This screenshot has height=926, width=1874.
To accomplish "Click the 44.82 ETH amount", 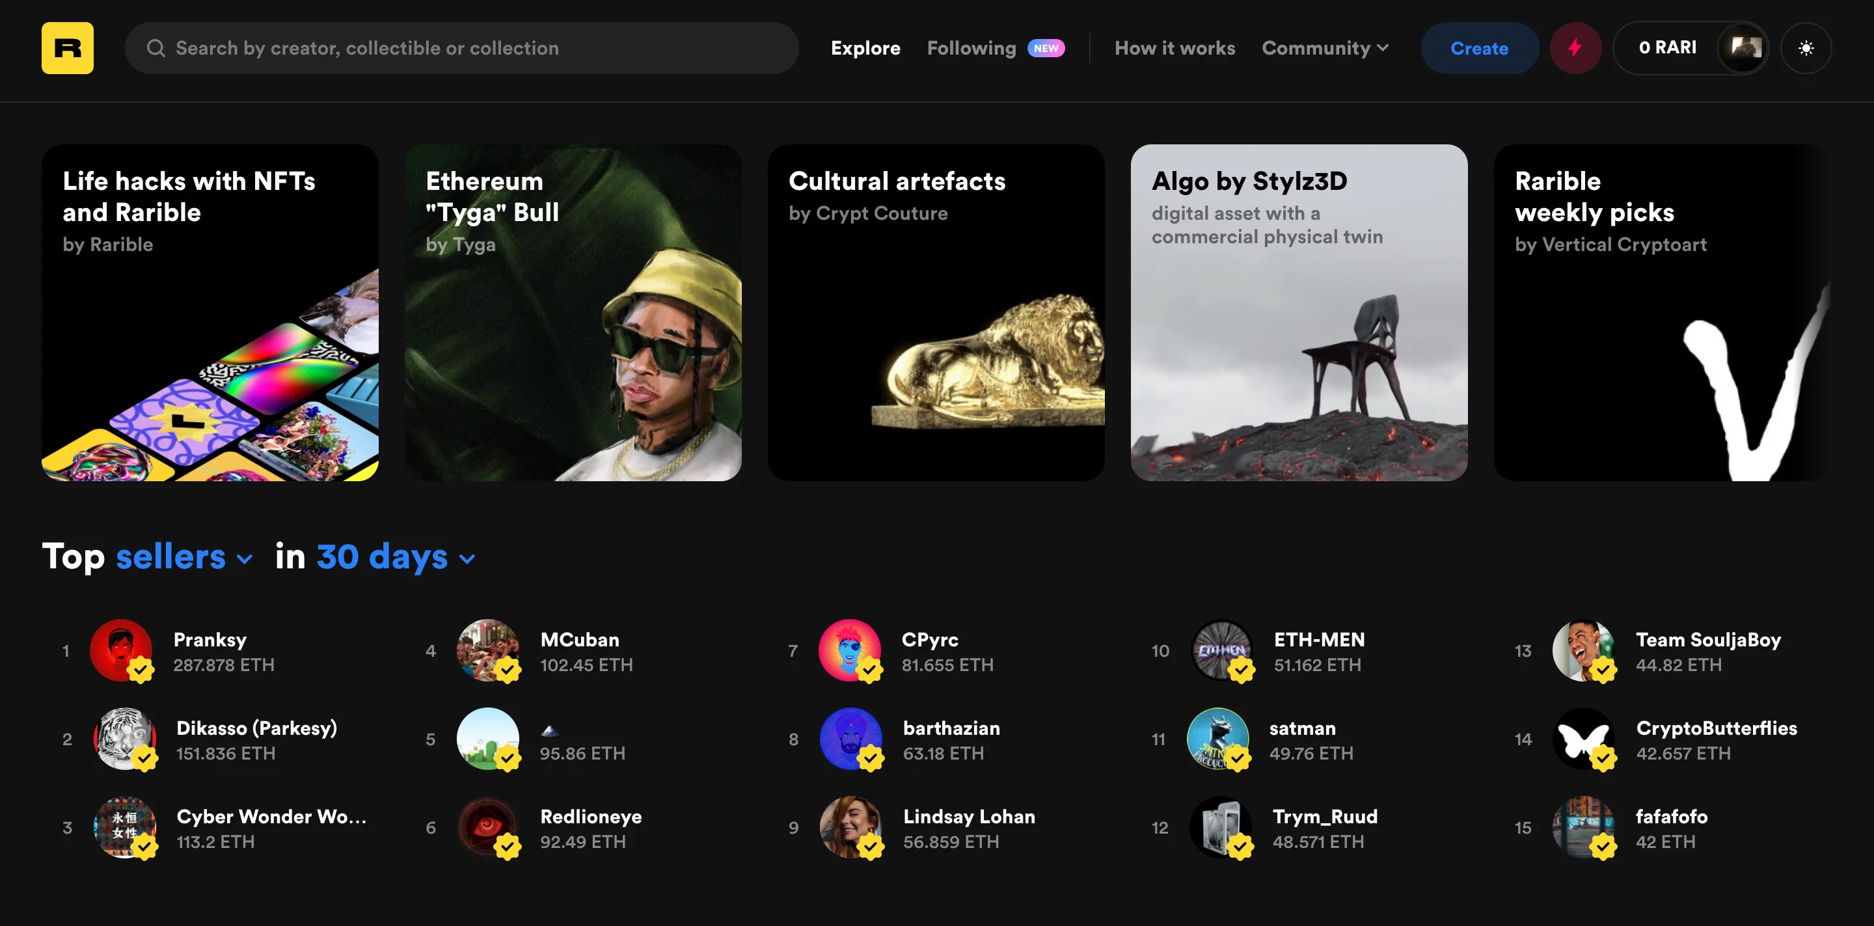I will click(x=1678, y=665).
